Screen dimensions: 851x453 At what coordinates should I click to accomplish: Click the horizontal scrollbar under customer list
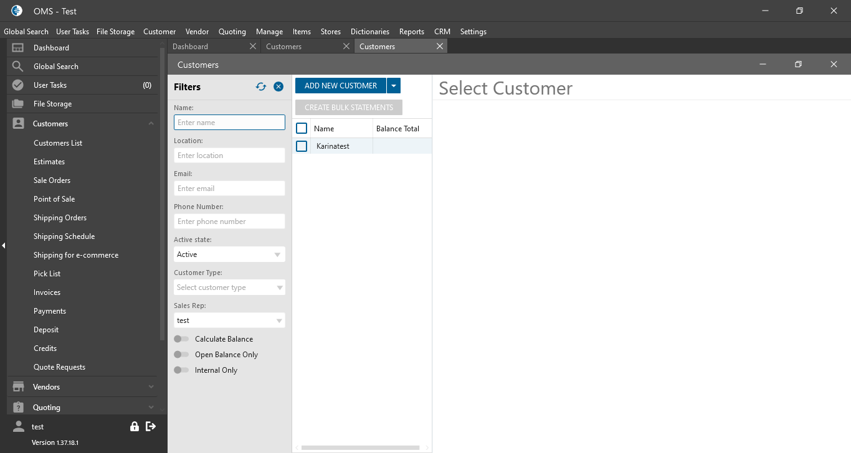click(x=360, y=447)
